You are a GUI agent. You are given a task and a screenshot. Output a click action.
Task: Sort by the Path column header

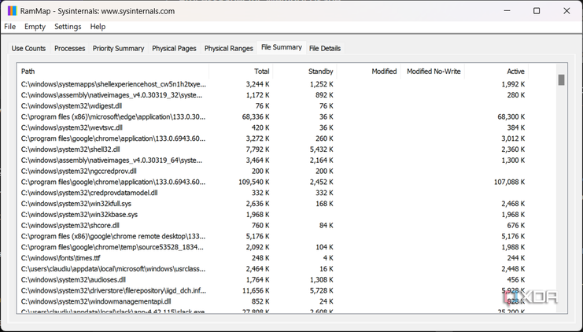[x=113, y=72]
